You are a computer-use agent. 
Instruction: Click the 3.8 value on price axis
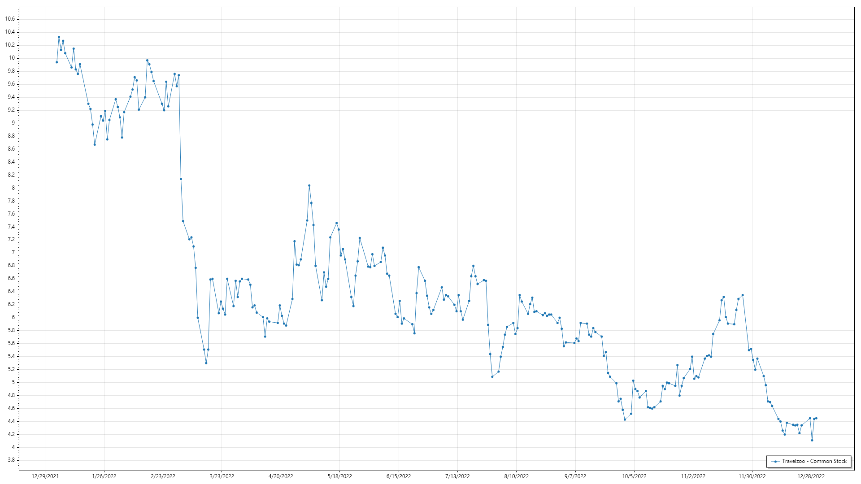pos(11,460)
